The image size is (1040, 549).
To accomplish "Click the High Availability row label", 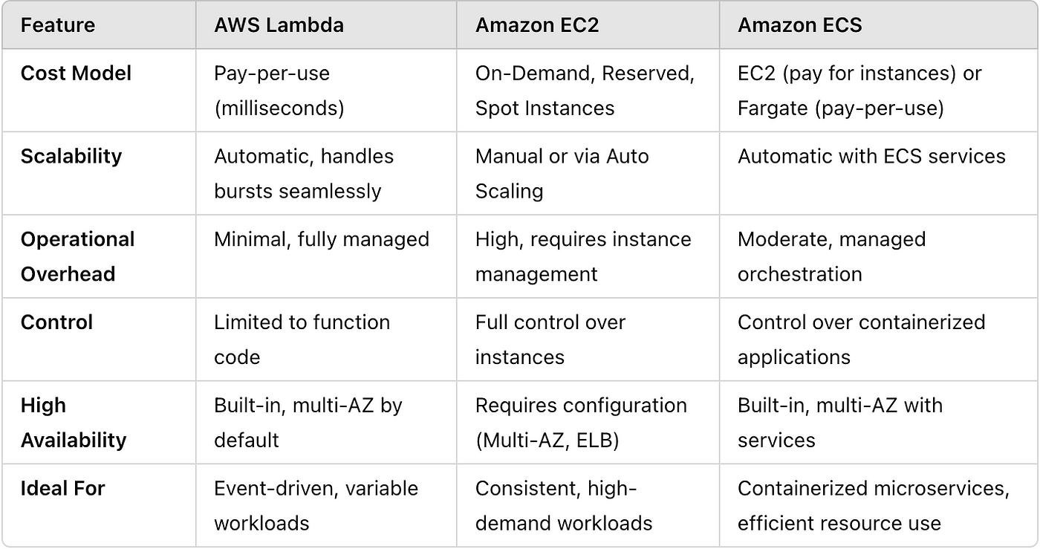I will click(x=73, y=423).
